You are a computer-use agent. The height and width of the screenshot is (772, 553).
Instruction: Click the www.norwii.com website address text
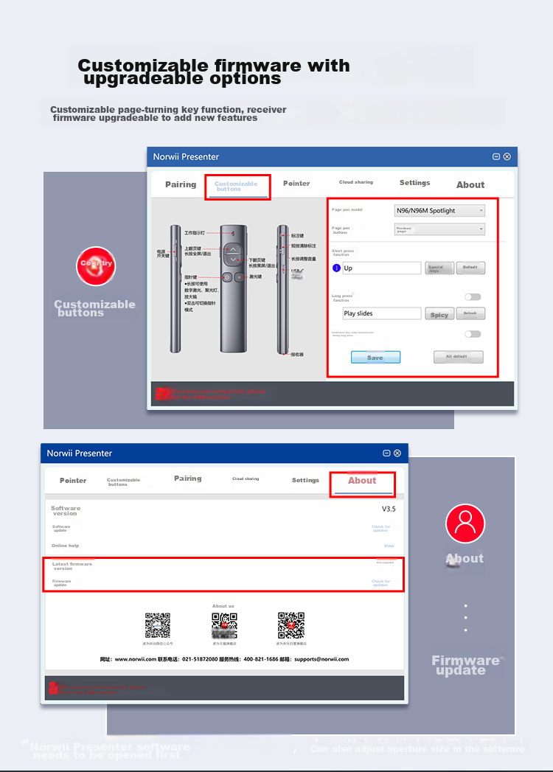(x=136, y=659)
